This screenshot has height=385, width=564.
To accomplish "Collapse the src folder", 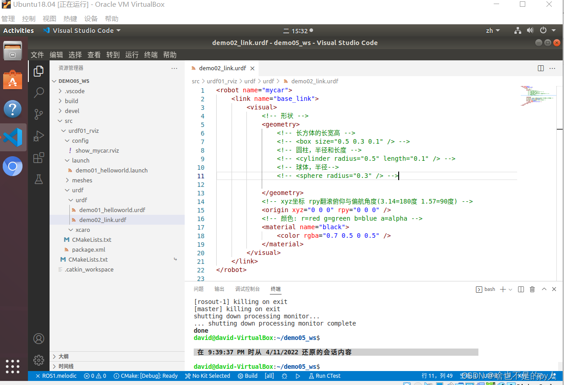I will (x=117, y=121).
